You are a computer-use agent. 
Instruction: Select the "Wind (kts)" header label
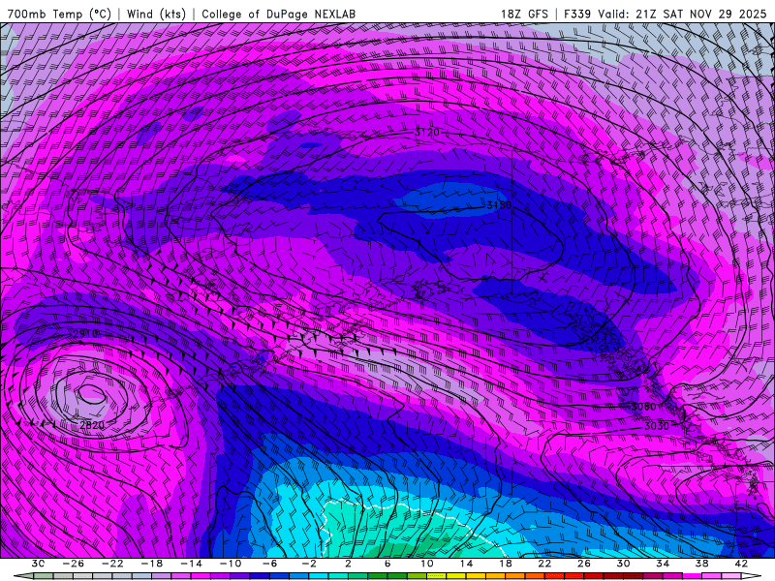156,15
